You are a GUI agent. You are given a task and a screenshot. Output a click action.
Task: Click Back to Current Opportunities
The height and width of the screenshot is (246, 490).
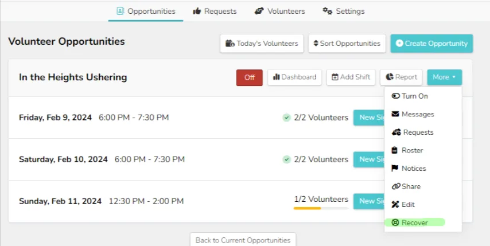(243, 240)
